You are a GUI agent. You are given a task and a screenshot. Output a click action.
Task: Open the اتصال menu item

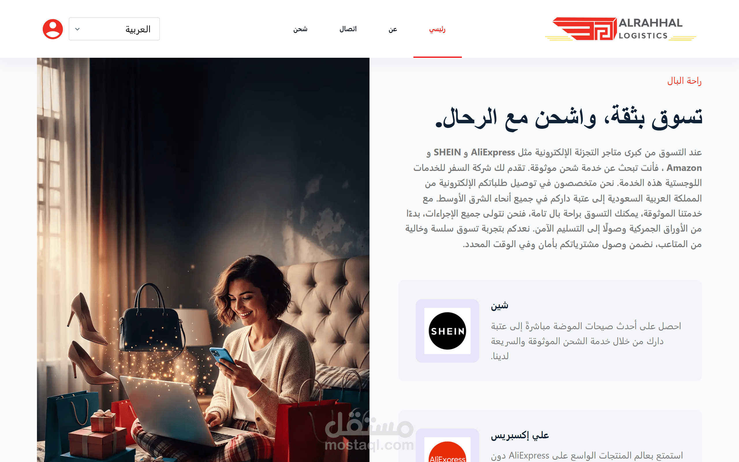[x=348, y=29]
